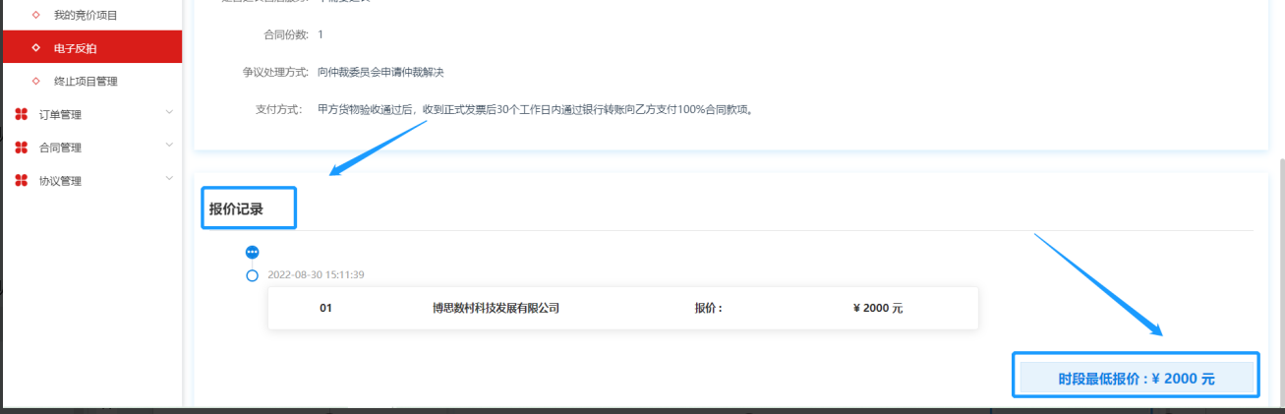
Task: Click the text 向仲裁委员会申请仲裁解决
Action: point(380,72)
